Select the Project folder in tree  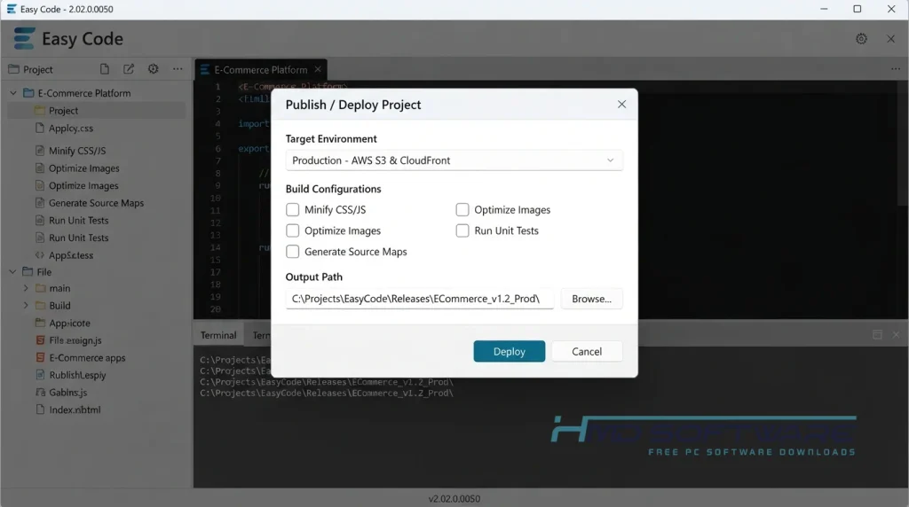[x=96, y=111]
